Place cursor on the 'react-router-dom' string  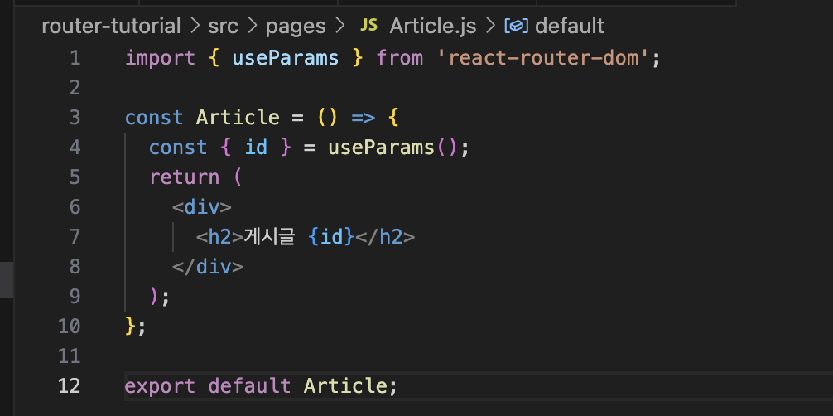pyautogui.click(x=543, y=57)
